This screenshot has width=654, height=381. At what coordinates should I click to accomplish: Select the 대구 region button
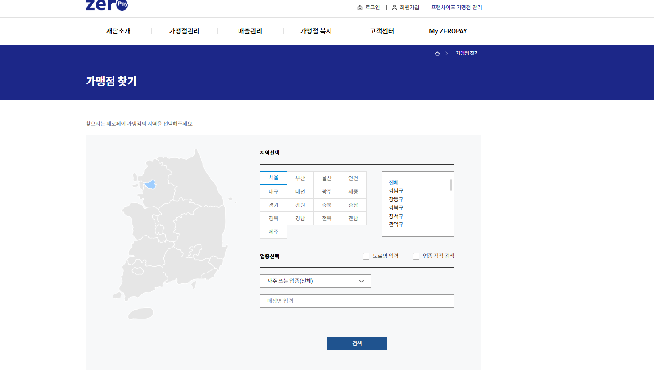click(273, 192)
